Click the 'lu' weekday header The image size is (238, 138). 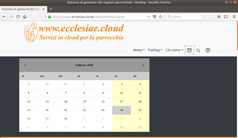pyautogui.click(x=23, y=76)
